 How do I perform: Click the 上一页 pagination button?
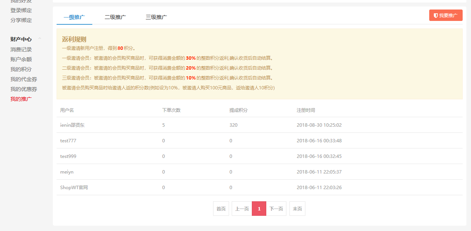coord(242,209)
